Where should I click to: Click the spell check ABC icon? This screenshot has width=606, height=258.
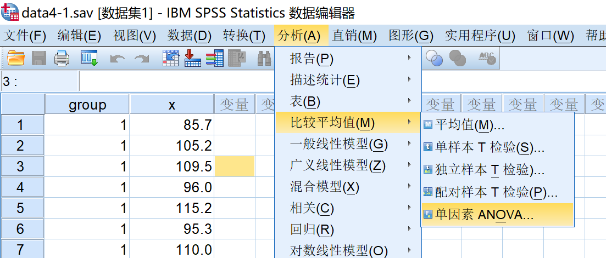[x=486, y=57]
